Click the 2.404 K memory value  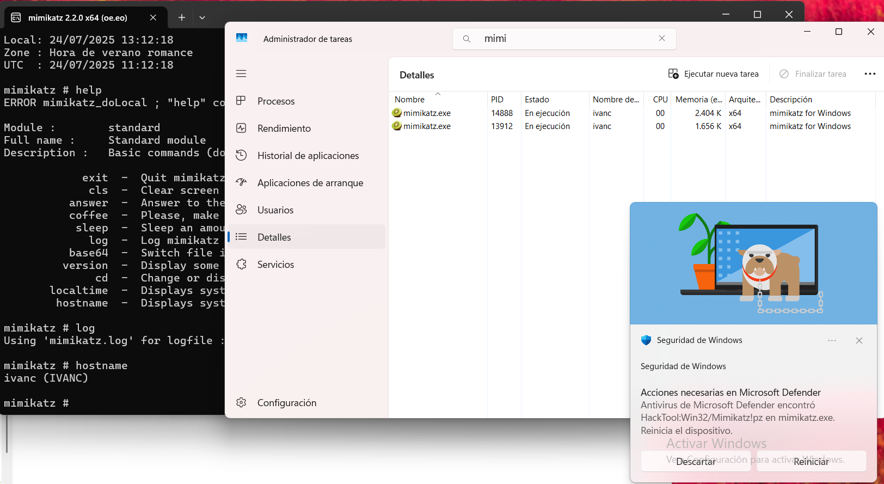(708, 113)
